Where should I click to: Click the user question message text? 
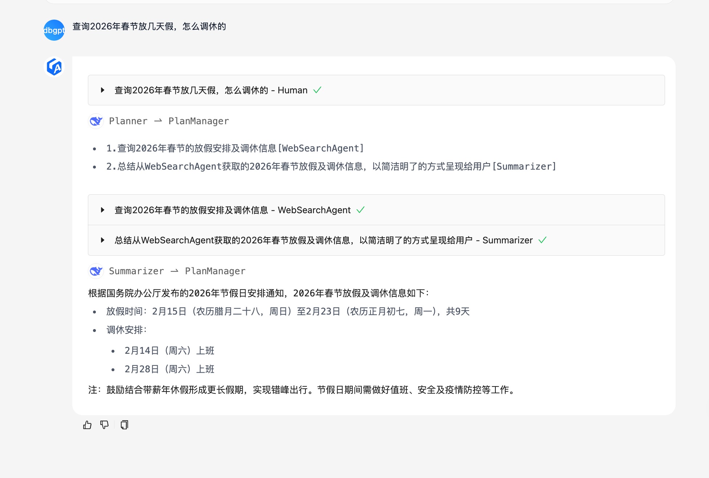149,27
